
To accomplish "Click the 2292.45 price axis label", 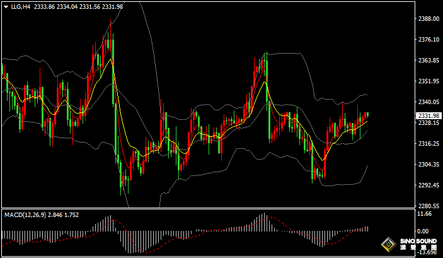I will (428, 185).
